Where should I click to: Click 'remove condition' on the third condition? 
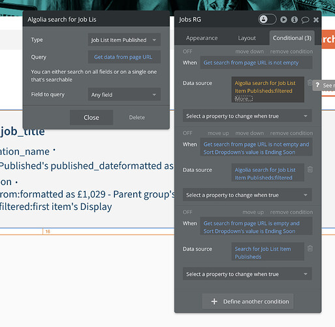coord(291,212)
